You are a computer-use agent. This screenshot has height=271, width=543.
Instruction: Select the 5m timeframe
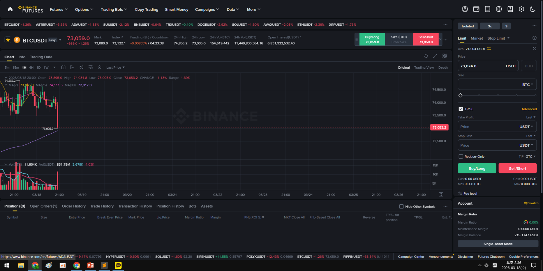pos(7,68)
